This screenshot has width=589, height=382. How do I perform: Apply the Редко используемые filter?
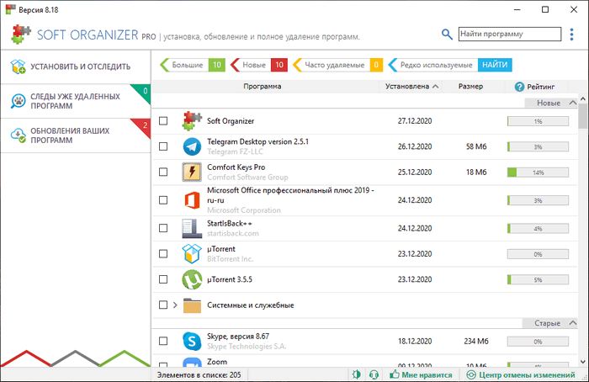(432, 65)
